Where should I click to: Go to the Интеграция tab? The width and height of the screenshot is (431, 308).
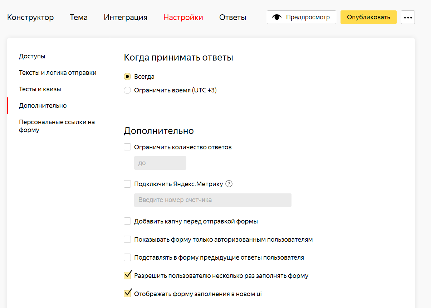coord(125,18)
